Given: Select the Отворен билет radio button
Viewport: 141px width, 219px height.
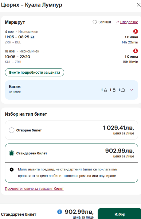Looking at the screenshot, I should (11, 130).
